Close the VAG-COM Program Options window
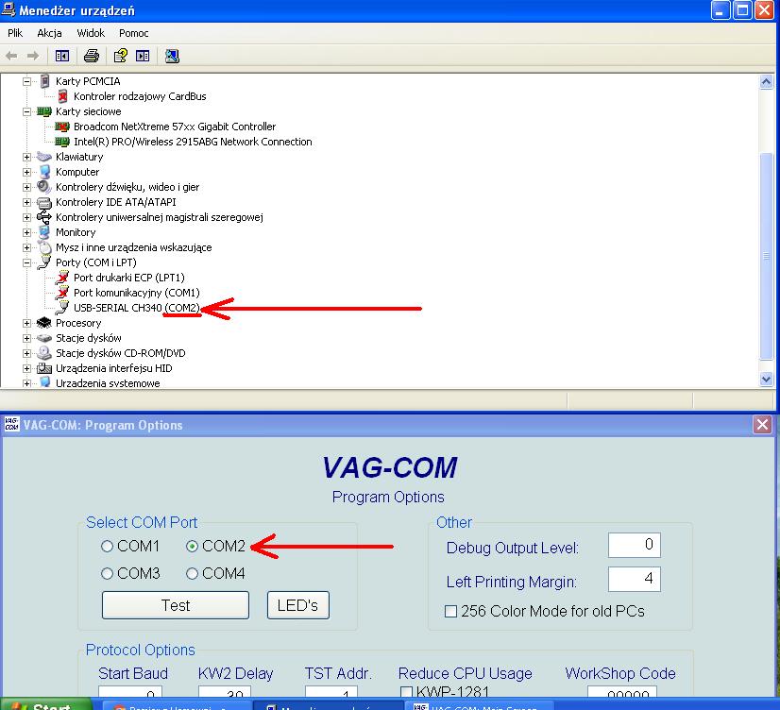Image resolution: width=780 pixels, height=710 pixels. tap(763, 425)
